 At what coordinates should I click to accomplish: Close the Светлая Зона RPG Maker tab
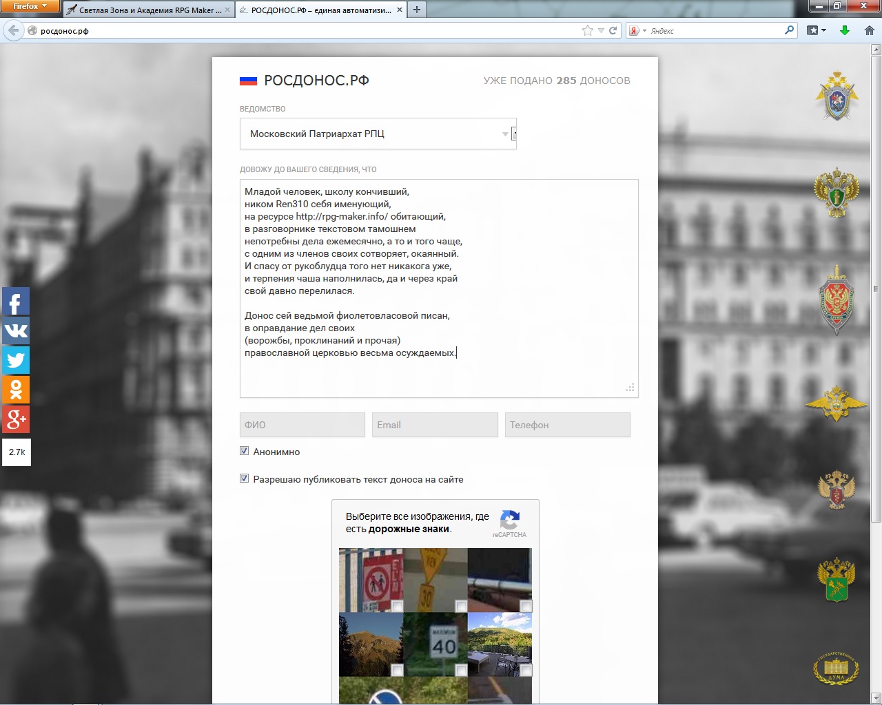click(x=227, y=10)
